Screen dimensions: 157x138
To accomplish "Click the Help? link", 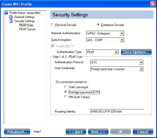I will point(37,132).
